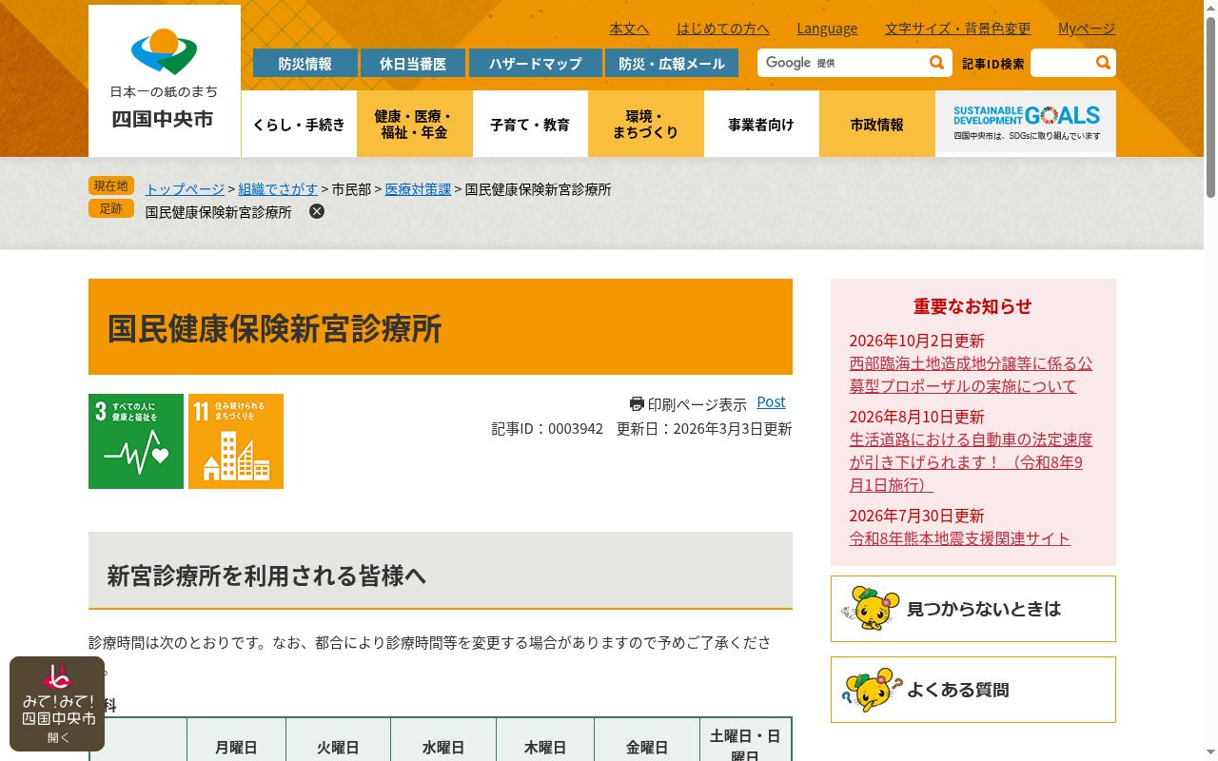Open the みて!みて! 四国中央市 widget
This screenshot has width=1218, height=761.
(57, 704)
